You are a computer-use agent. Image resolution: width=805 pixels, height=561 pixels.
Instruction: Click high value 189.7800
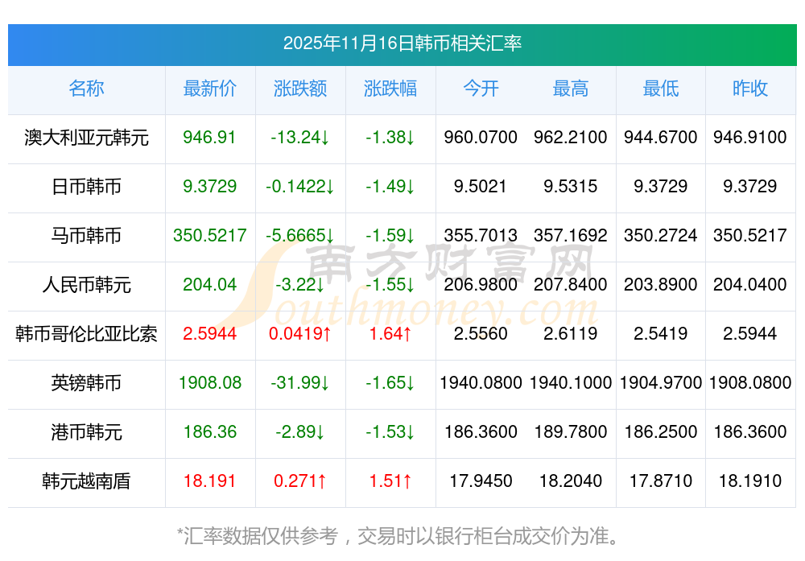(571, 432)
